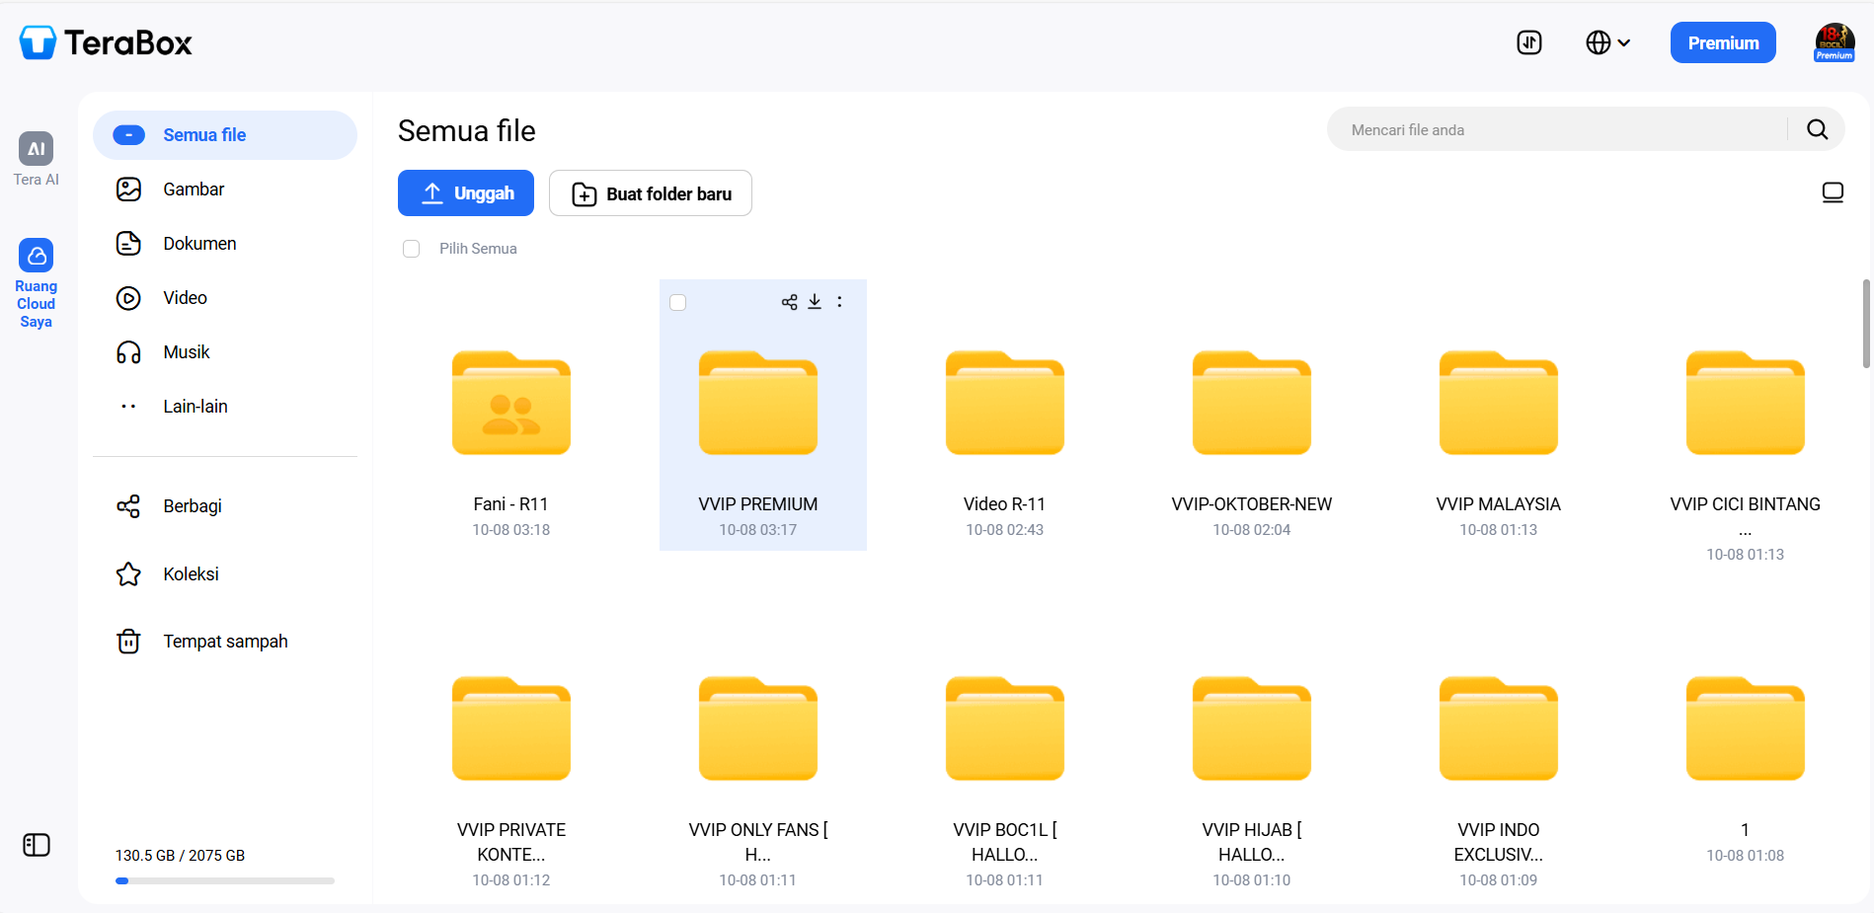This screenshot has height=913, width=1874.
Task: Click Buat folder baru button
Action: [x=651, y=193]
